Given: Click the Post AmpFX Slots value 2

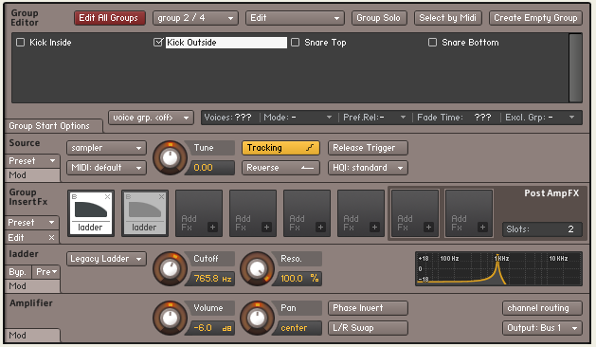Looking at the screenshot, I should click(x=542, y=229).
